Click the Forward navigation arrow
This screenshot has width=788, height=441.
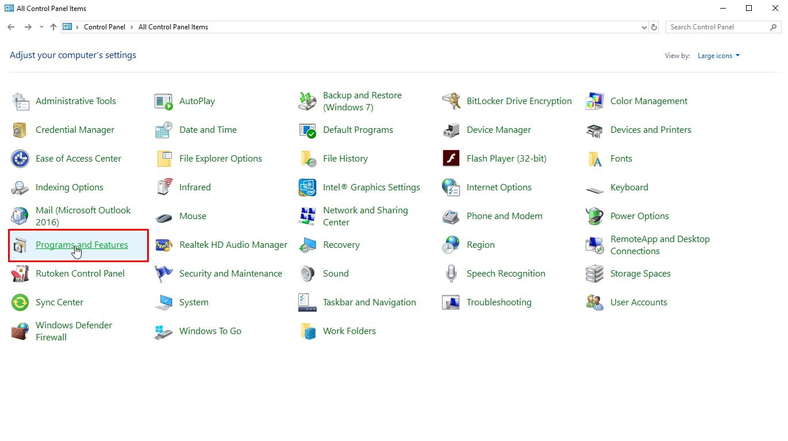point(28,27)
